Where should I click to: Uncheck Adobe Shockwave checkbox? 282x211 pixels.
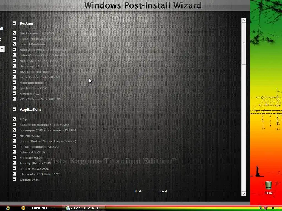pos(14,38)
